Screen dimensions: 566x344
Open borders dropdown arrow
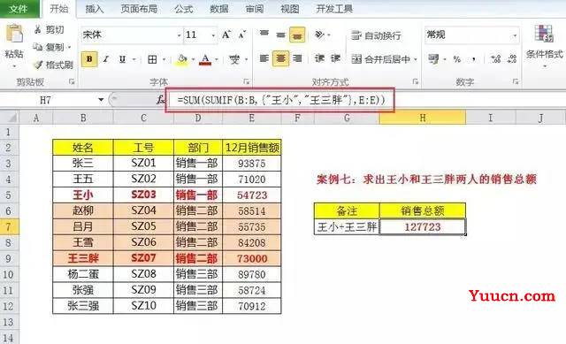click(x=164, y=59)
